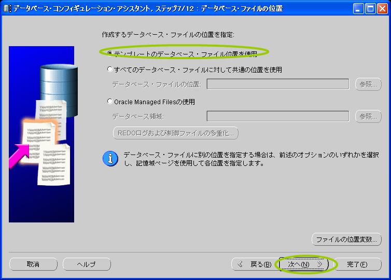
Task: Close the configuration assistant window
Action: click(x=382, y=9)
